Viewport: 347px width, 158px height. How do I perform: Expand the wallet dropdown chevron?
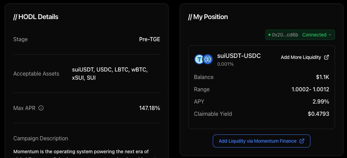pos(330,35)
